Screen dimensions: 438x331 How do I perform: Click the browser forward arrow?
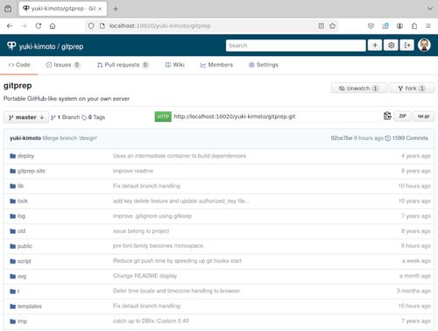tap(24, 26)
